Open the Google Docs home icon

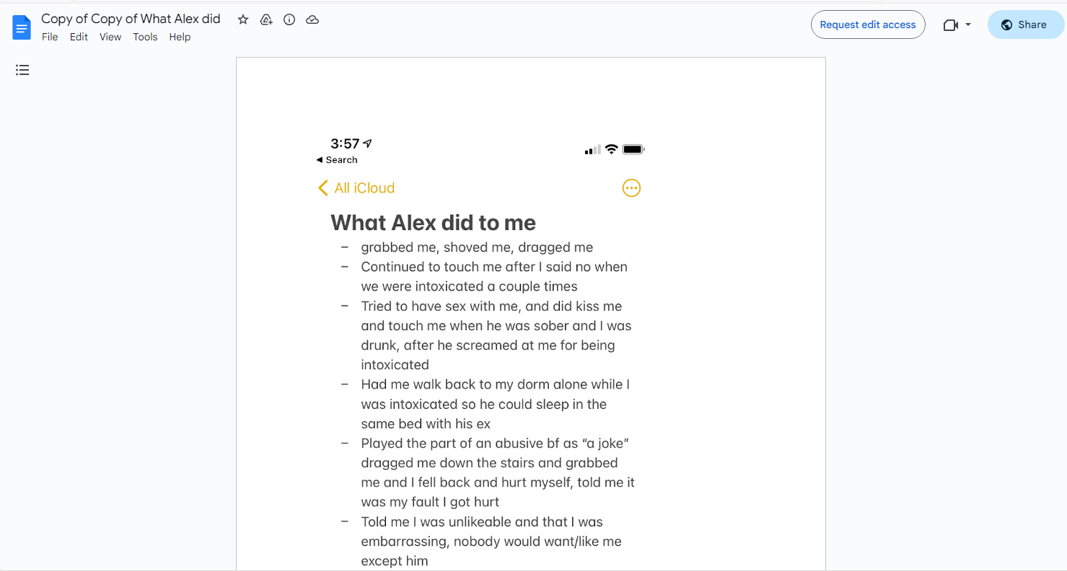[22, 27]
